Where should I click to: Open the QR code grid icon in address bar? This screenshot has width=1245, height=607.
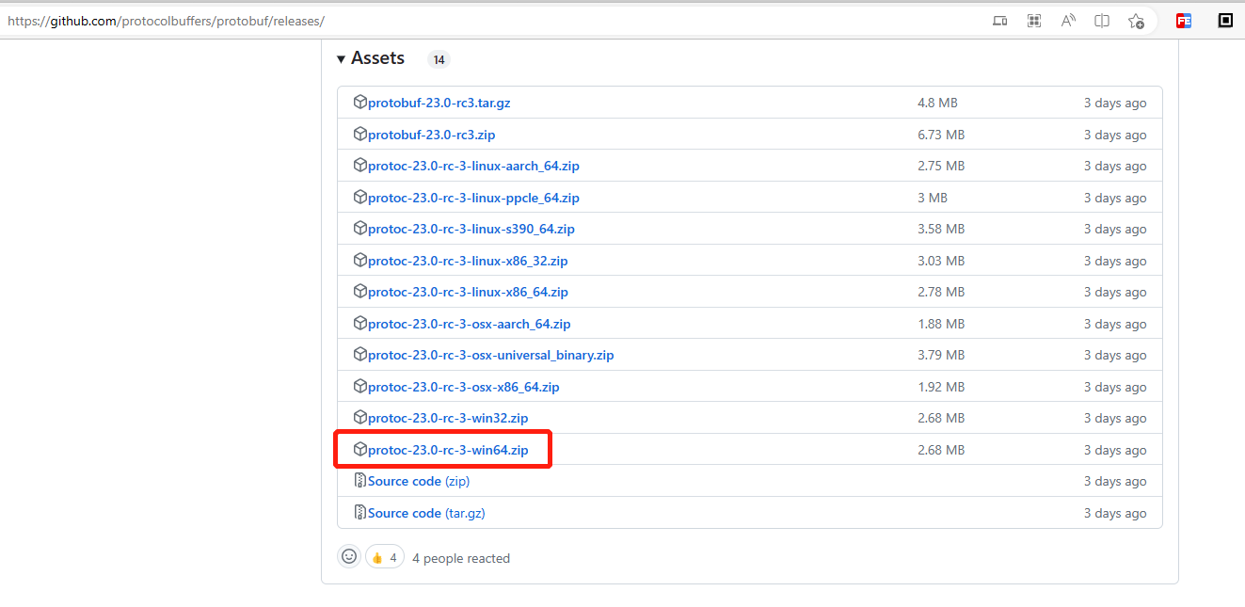[x=1034, y=21]
